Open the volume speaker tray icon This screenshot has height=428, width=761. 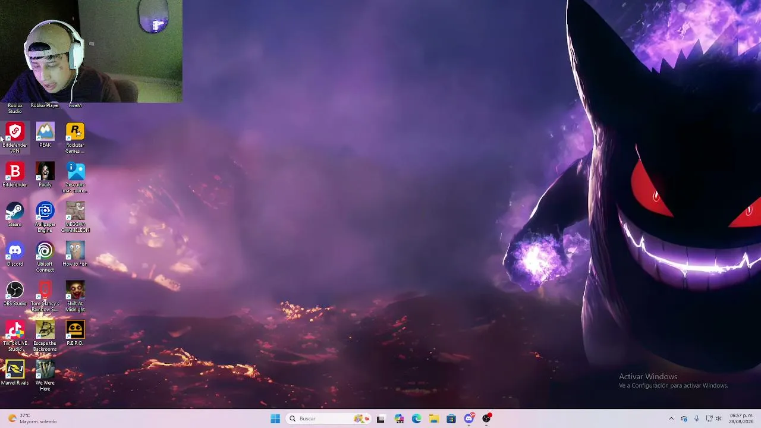[719, 418]
